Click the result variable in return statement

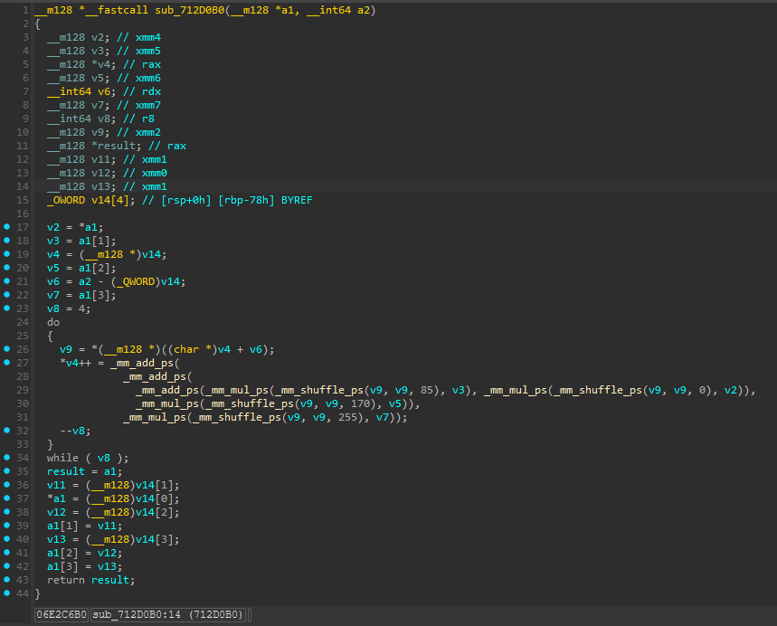(x=111, y=580)
